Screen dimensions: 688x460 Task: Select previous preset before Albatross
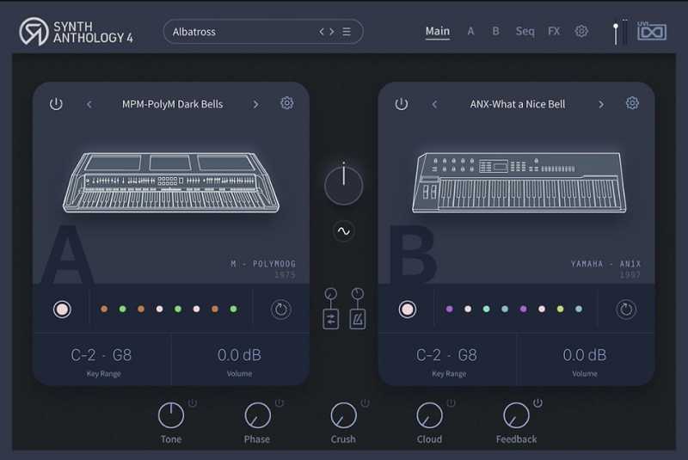click(x=322, y=32)
